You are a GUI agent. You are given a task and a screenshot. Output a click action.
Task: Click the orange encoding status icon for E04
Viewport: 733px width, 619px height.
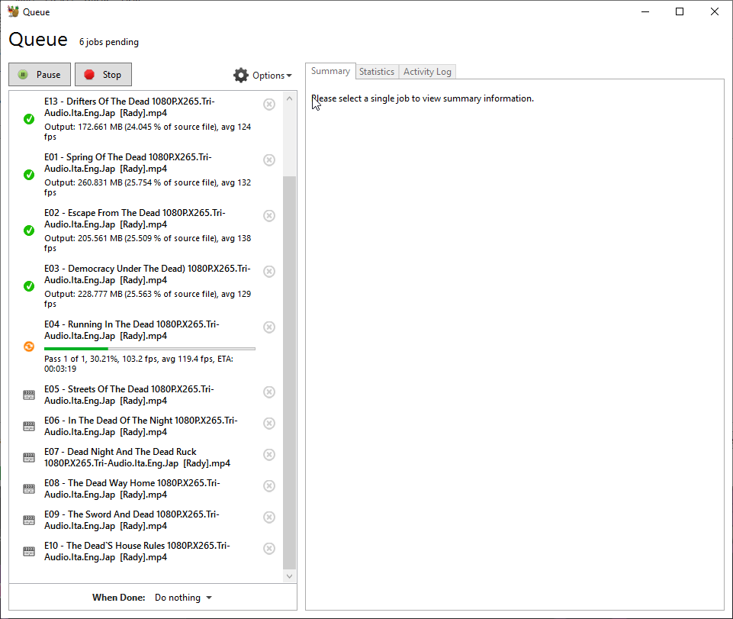(x=29, y=347)
